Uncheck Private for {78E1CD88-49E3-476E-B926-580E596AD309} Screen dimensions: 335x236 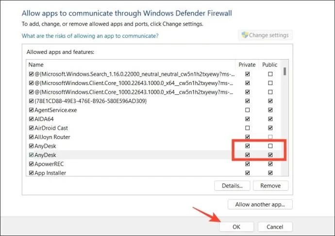tap(248, 101)
